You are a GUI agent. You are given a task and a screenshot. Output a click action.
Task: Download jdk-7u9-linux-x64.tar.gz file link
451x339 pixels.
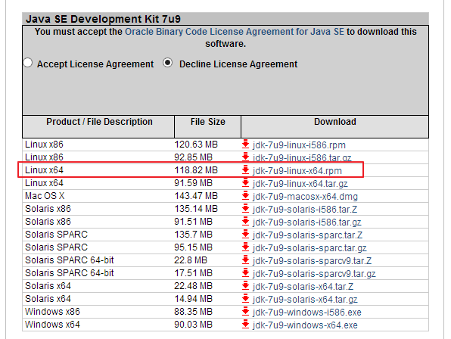pyautogui.click(x=300, y=183)
